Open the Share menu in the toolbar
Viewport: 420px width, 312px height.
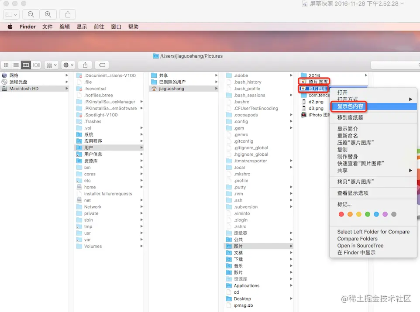coord(84,65)
